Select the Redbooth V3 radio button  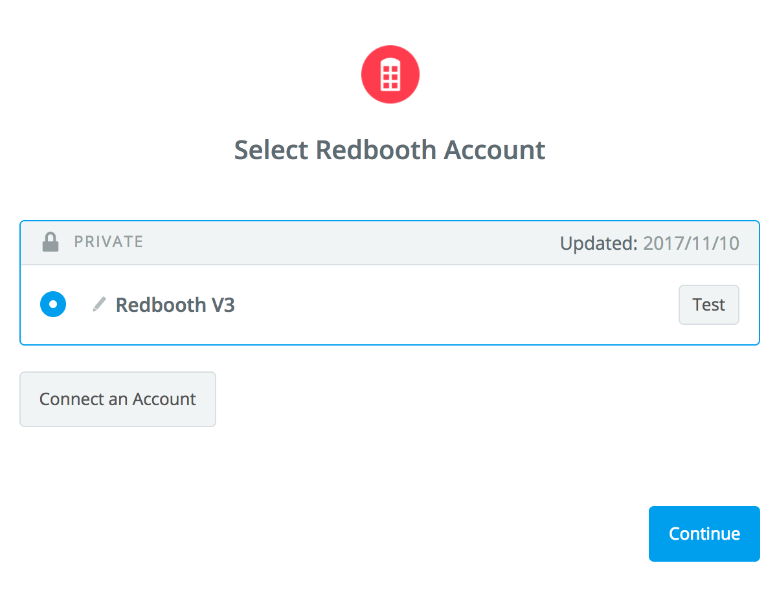(x=53, y=304)
